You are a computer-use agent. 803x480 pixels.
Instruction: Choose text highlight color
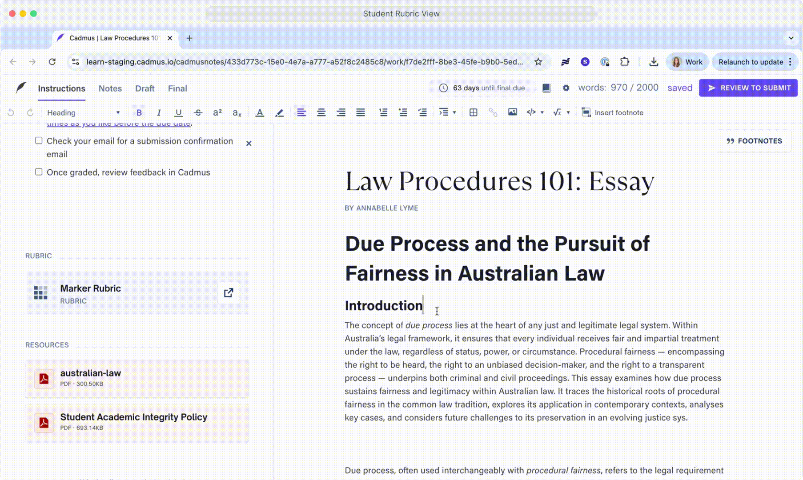pyautogui.click(x=279, y=113)
